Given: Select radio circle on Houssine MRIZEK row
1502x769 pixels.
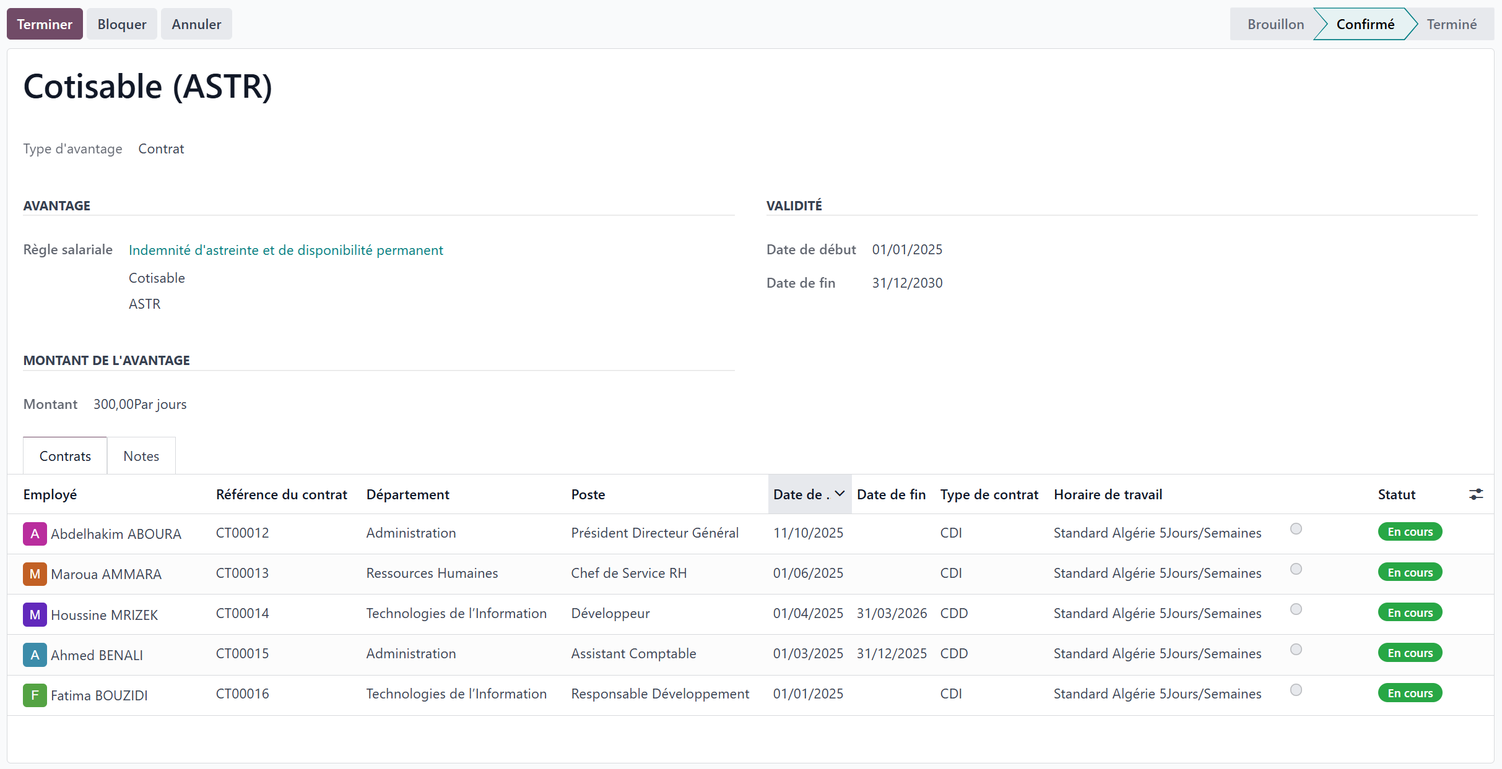Looking at the screenshot, I should pyautogui.click(x=1296, y=609).
